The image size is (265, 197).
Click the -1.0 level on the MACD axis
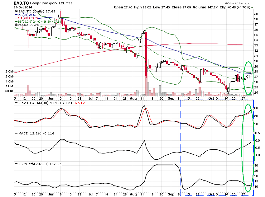(x=257, y=155)
